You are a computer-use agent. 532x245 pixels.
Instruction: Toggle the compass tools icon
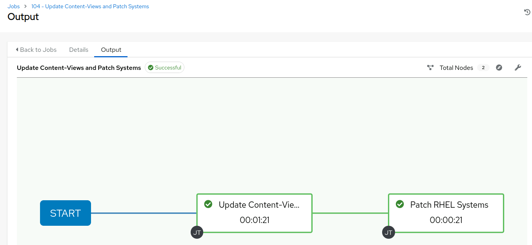point(499,68)
